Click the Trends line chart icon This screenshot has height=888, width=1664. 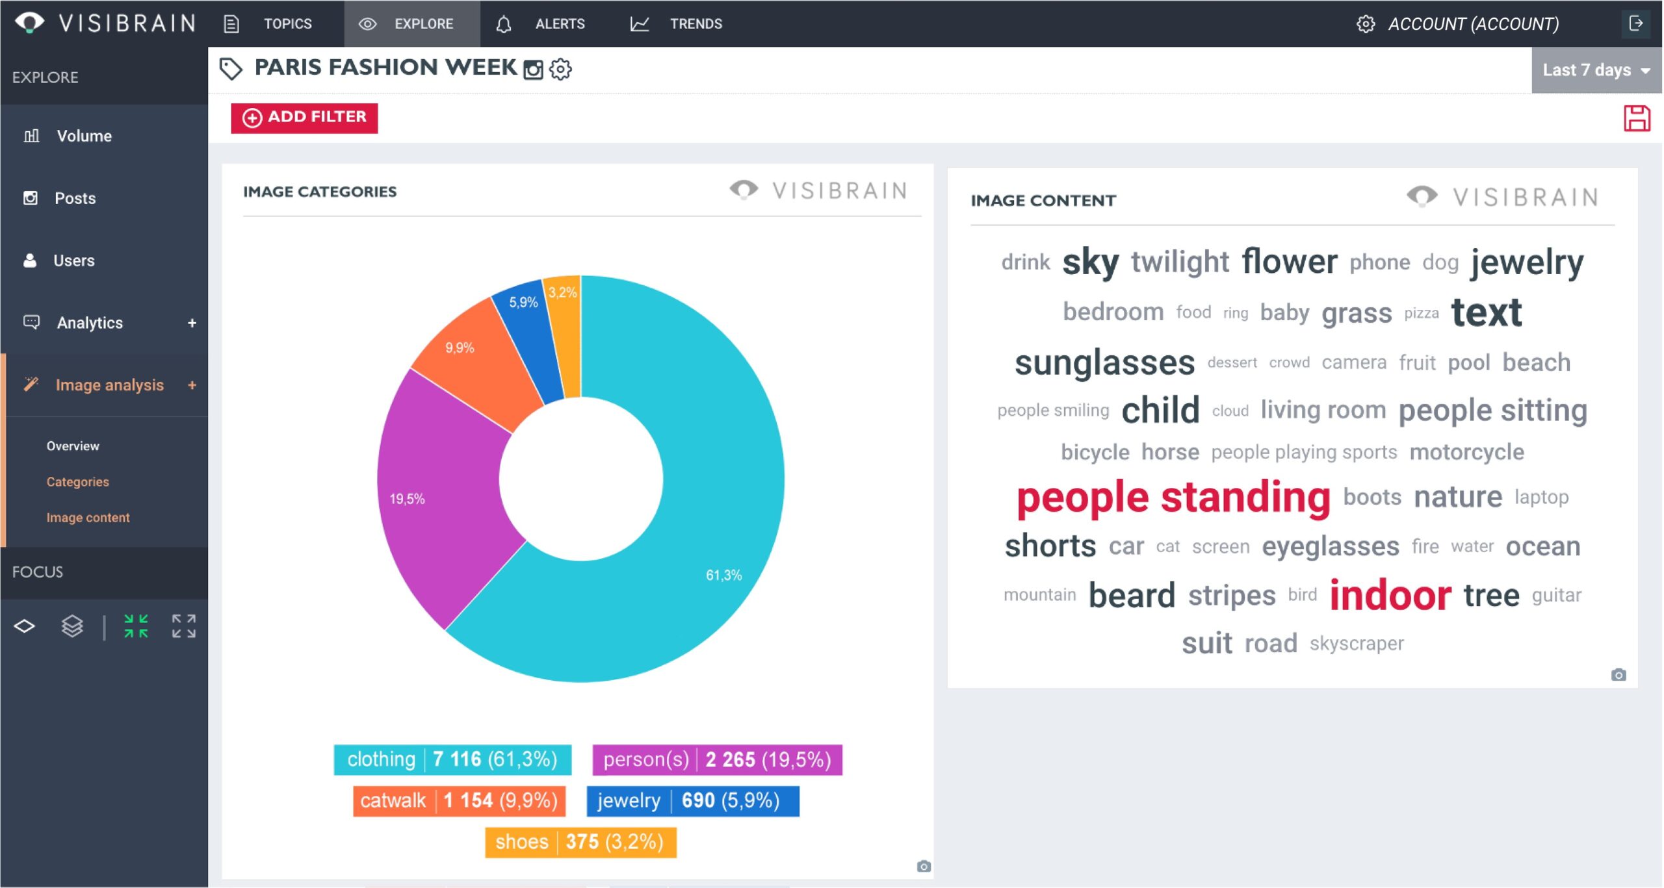tap(640, 24)
